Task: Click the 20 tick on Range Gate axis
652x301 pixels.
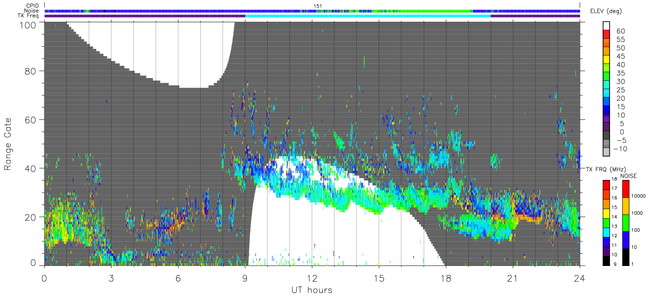Action: pyautogui.click(x=30, y=217)
